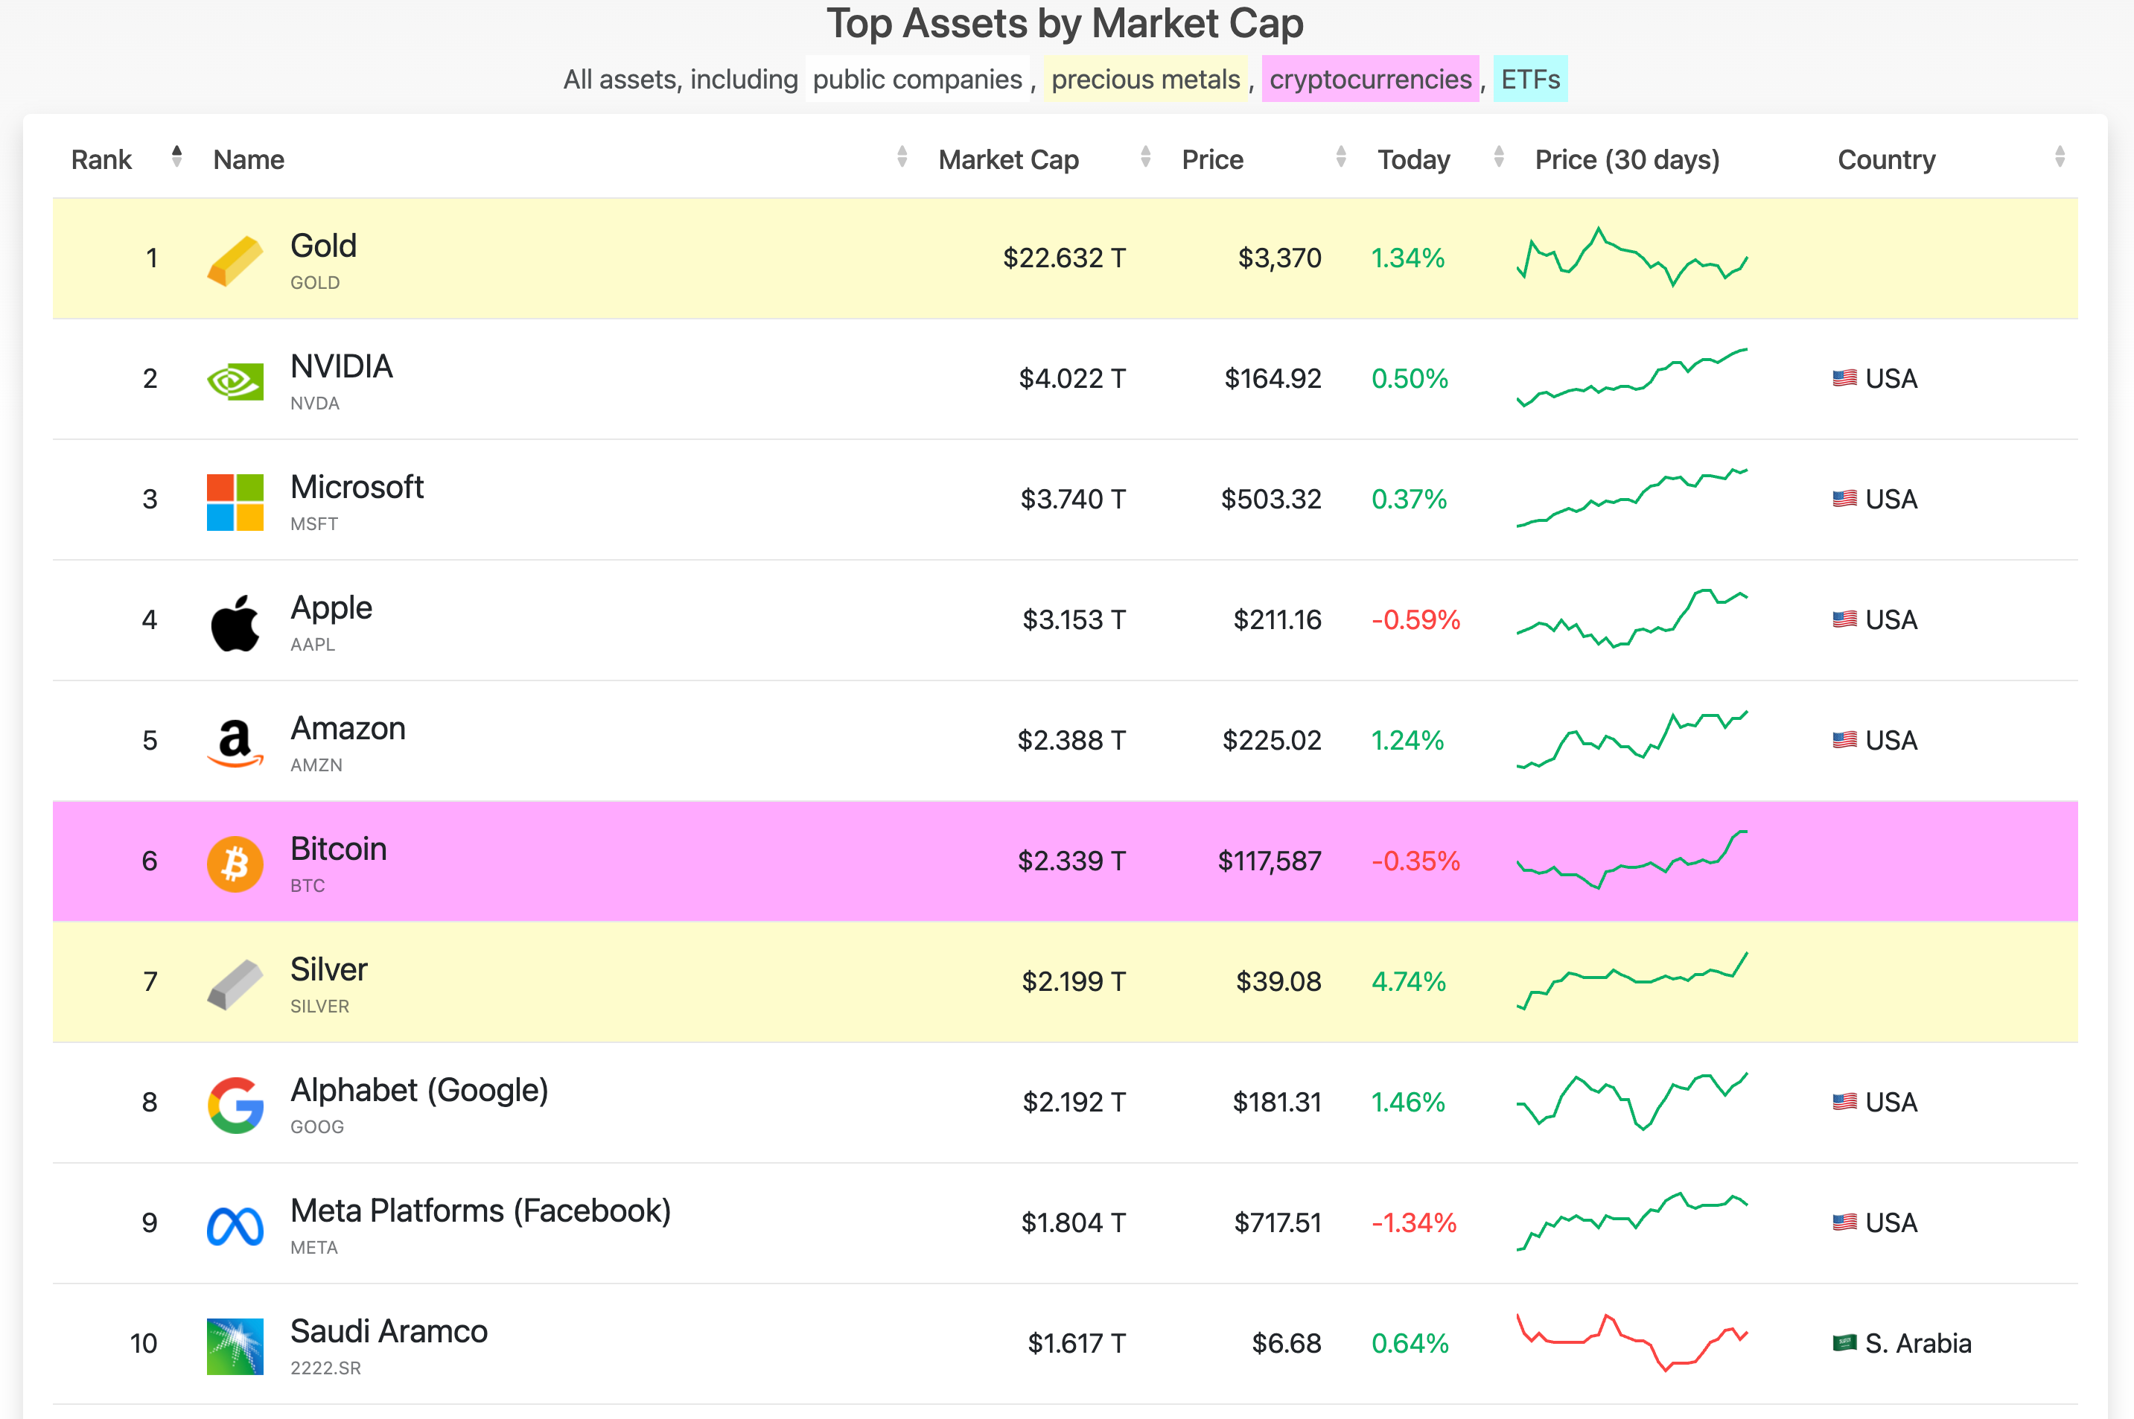
Task: Click the S. Arabia country label
Action: tap(1918, 1343)
